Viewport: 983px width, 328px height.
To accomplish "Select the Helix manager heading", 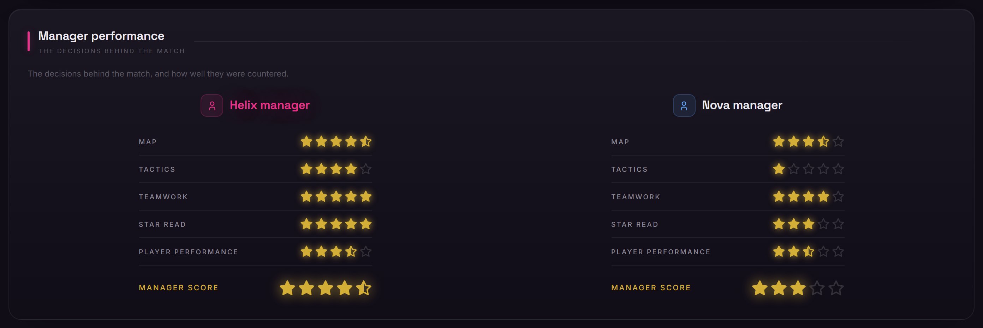I will (269, 105).
